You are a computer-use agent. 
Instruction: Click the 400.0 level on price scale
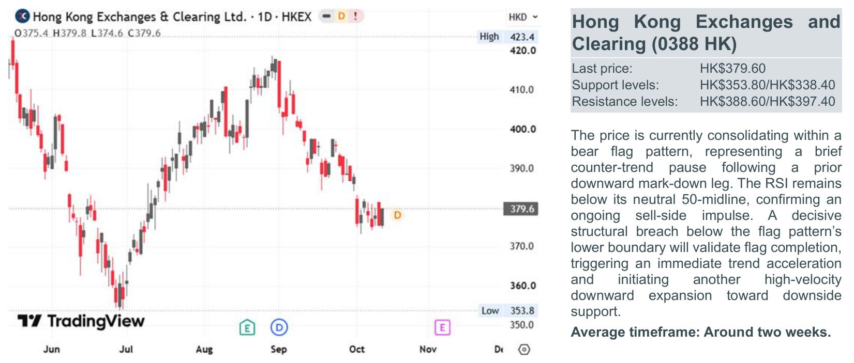click(523, 129)
